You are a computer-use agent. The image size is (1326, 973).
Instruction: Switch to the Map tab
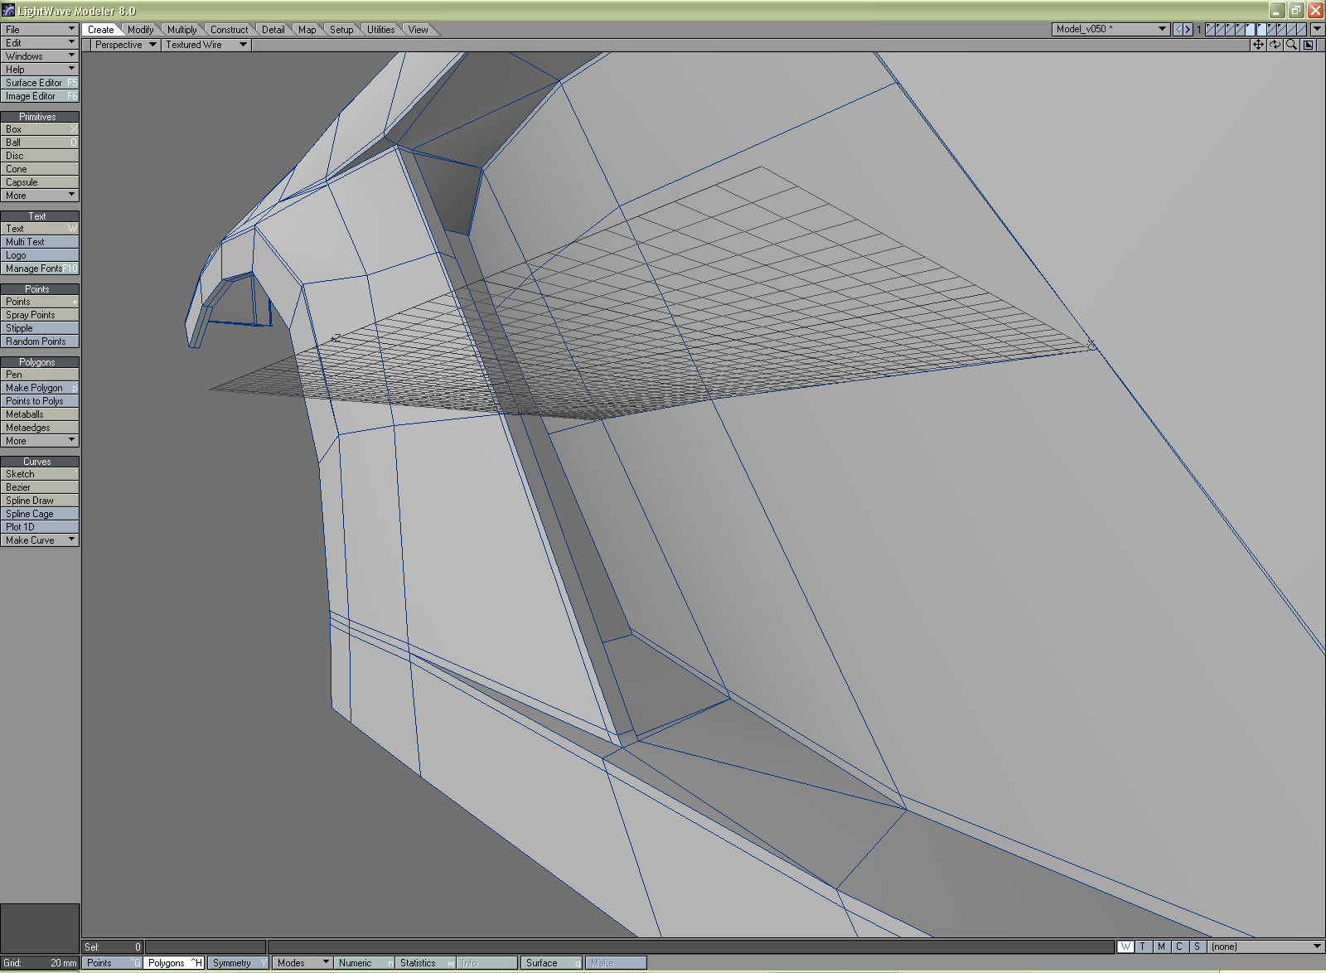[x=307, y=30]
